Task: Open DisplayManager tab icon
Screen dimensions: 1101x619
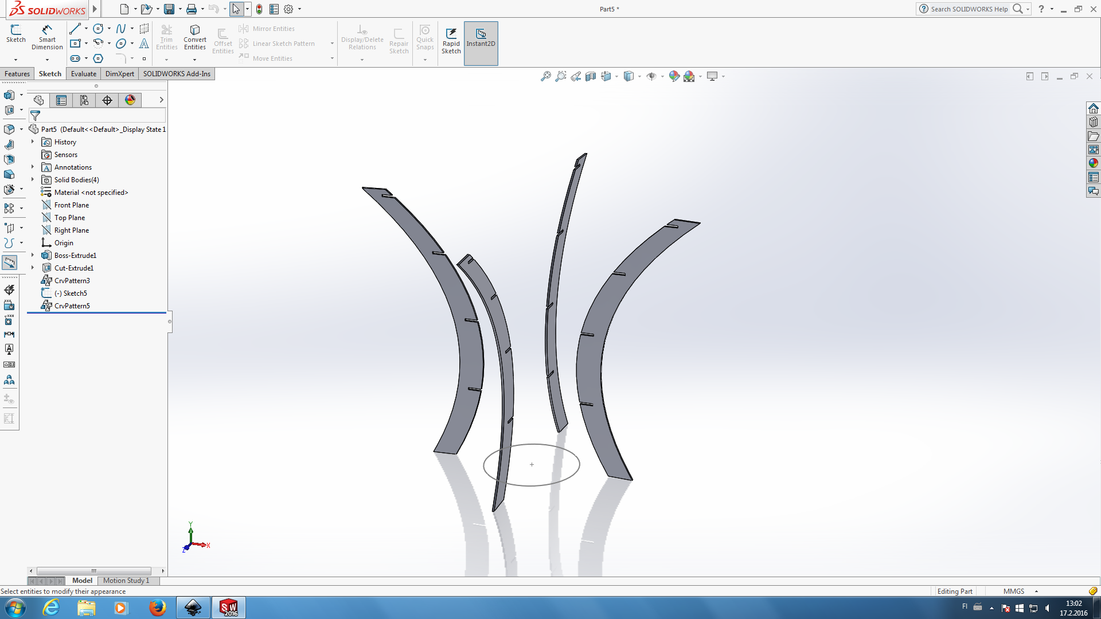Action: [x=130, y=100]
